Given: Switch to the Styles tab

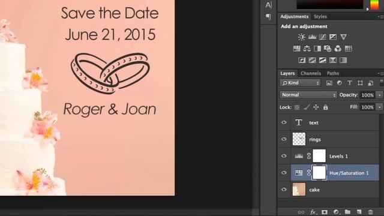Looking at the screenshot, I should [x=320, y=17].
